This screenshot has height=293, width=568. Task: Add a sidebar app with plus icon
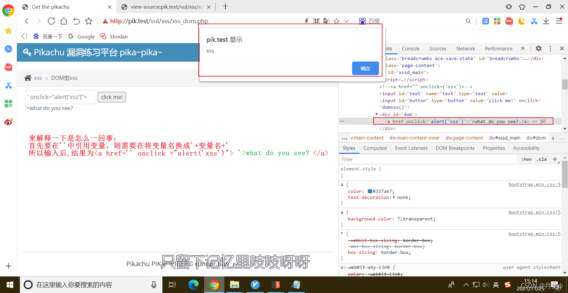click(8, 266)
